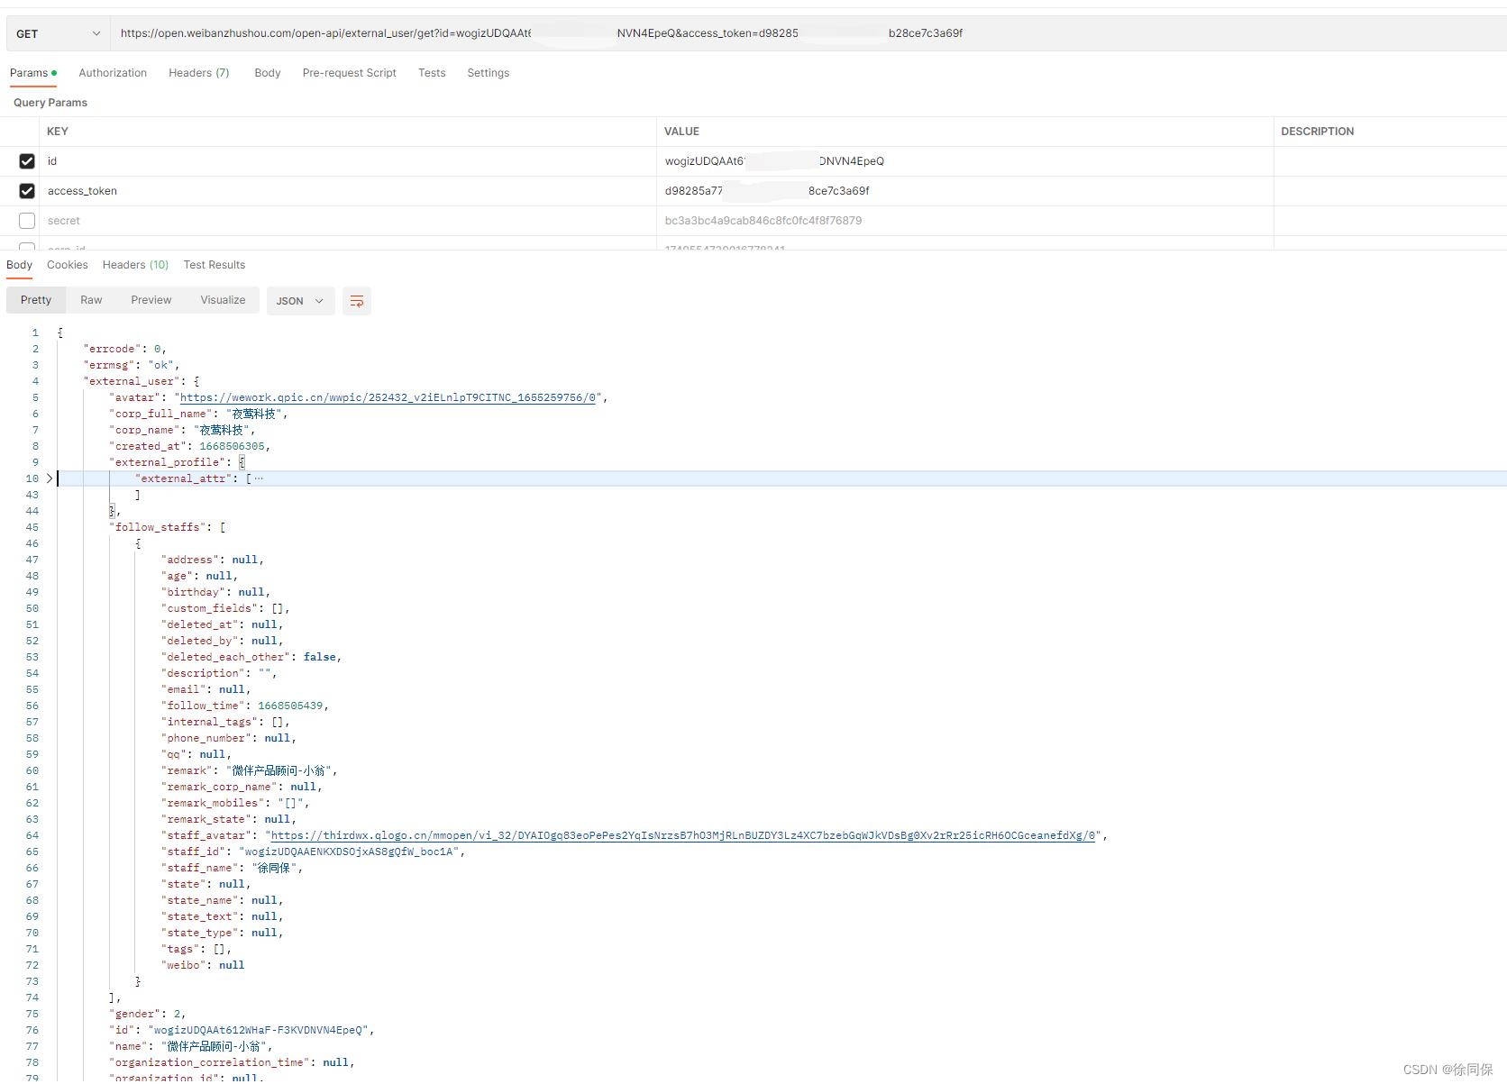This screenshot has height=1084, width=1507.
Task: Select the Pretty view mode
Action: coord(36,300)
